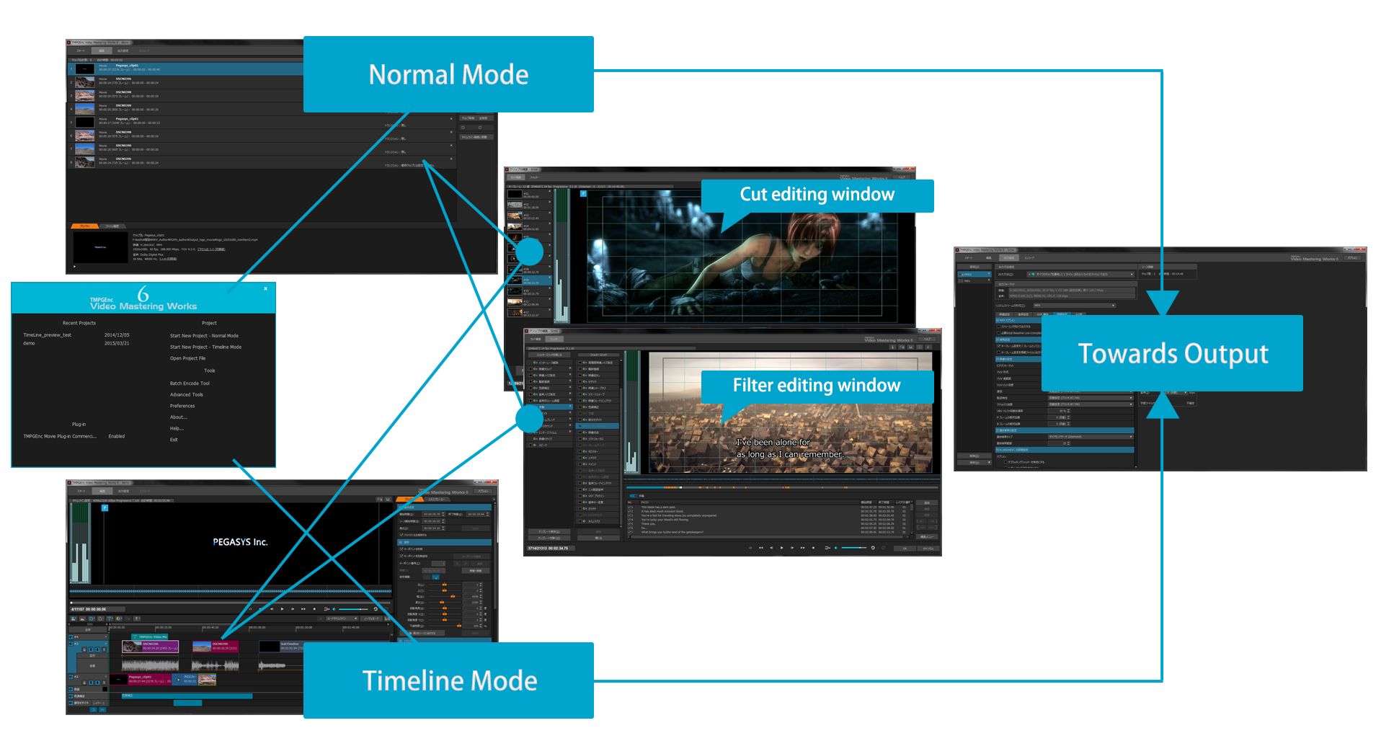Rewind the video in the Filter editing window

pyautogui.click(x=761, y=548)
